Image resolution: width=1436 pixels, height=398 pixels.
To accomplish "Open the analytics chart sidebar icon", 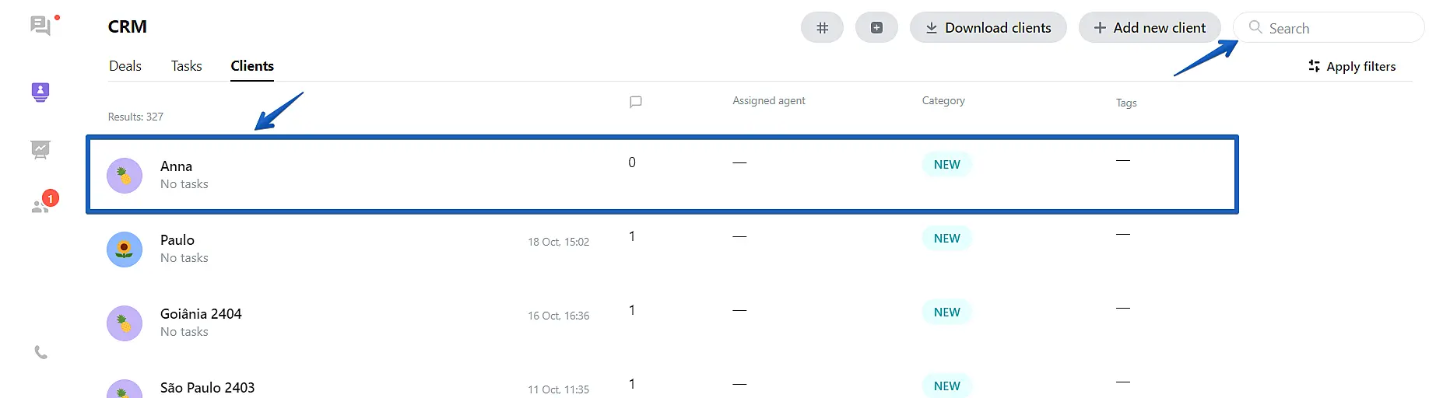I will 40,149.
